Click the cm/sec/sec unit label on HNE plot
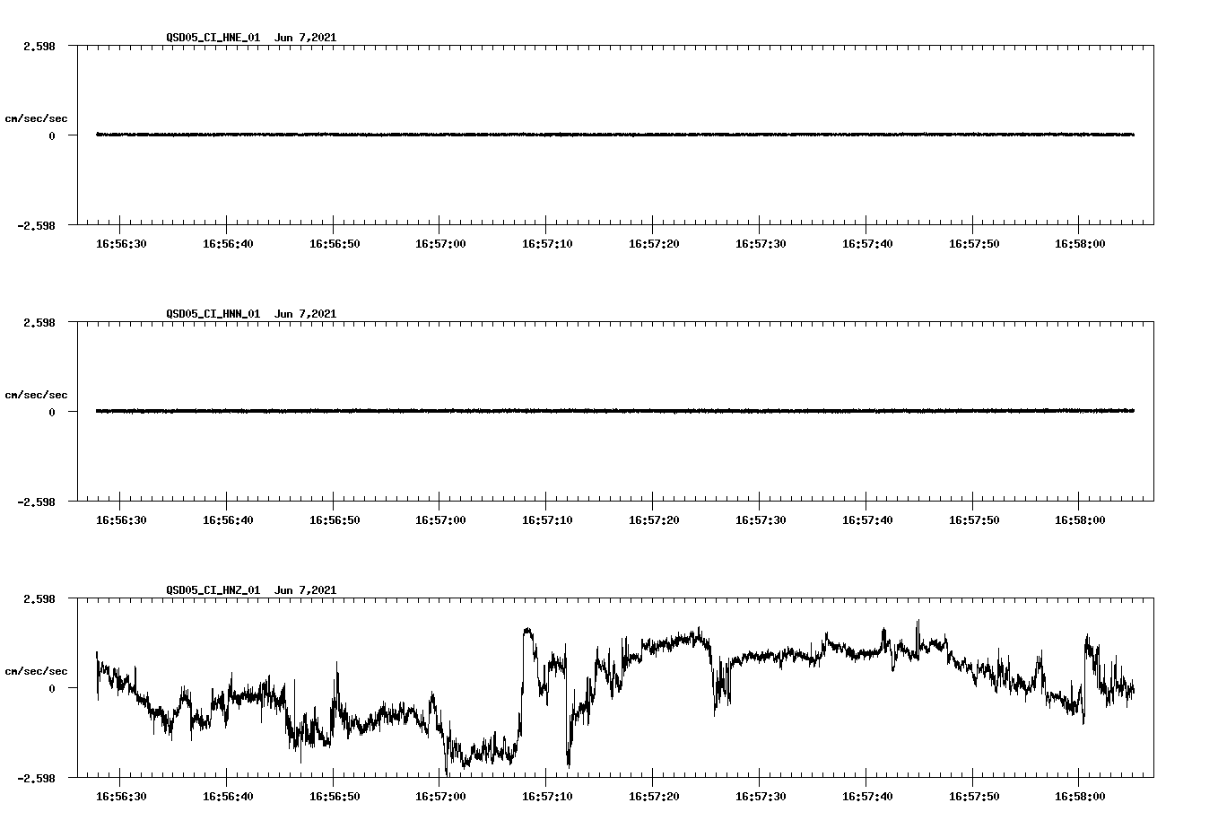This screenshot has width=1218, height=829. 36,118
